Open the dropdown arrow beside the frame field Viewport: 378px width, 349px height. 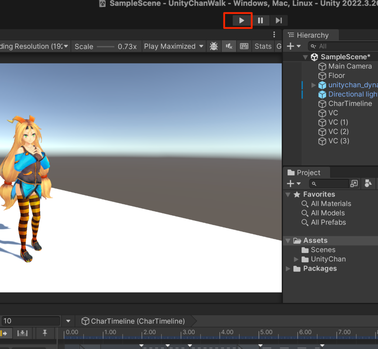(x=68, y=321)
